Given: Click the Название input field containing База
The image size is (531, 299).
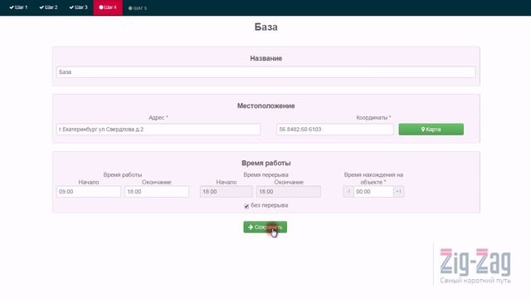Looking at the screenshot, I should [265, 72].
